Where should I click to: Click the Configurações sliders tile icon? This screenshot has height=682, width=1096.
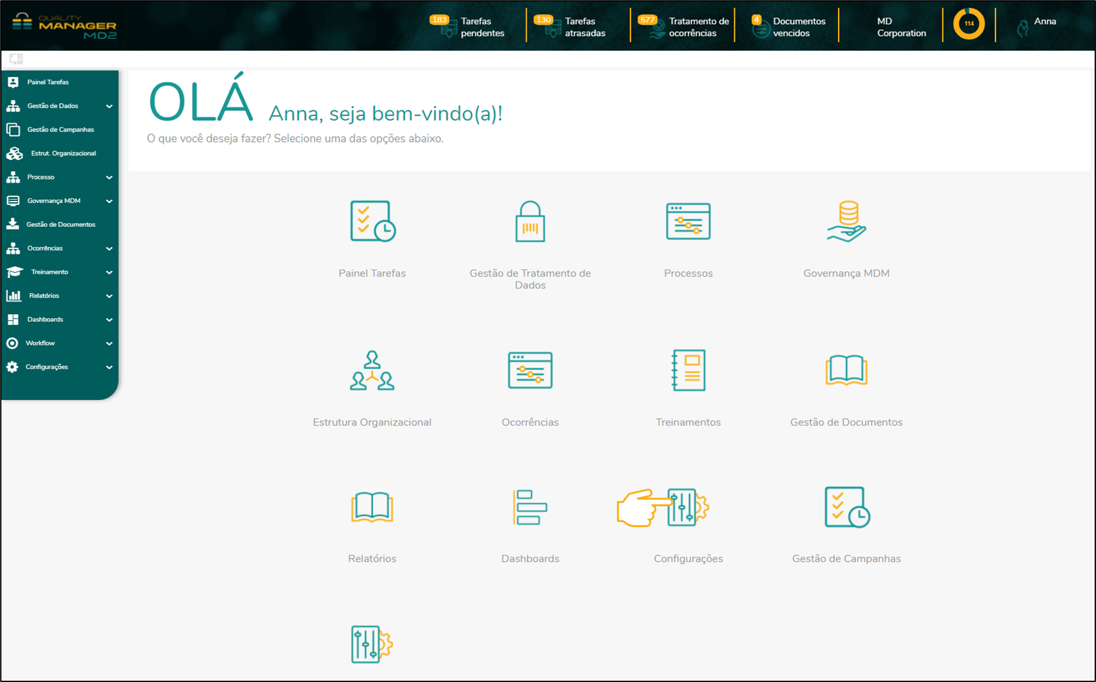(688, 507)
